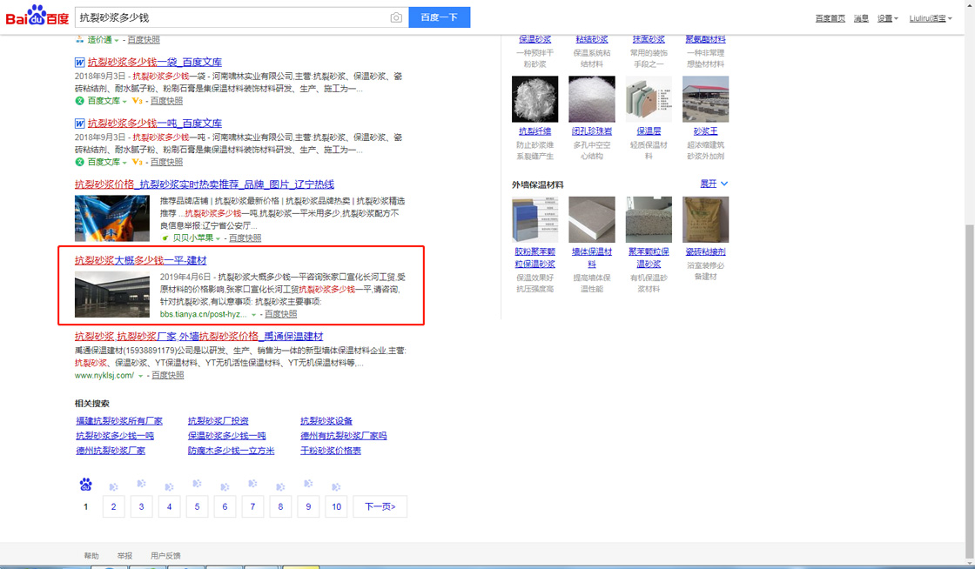
Task: Open the 抹面砂浆 sidebar link
Action: tap(649, 39)
